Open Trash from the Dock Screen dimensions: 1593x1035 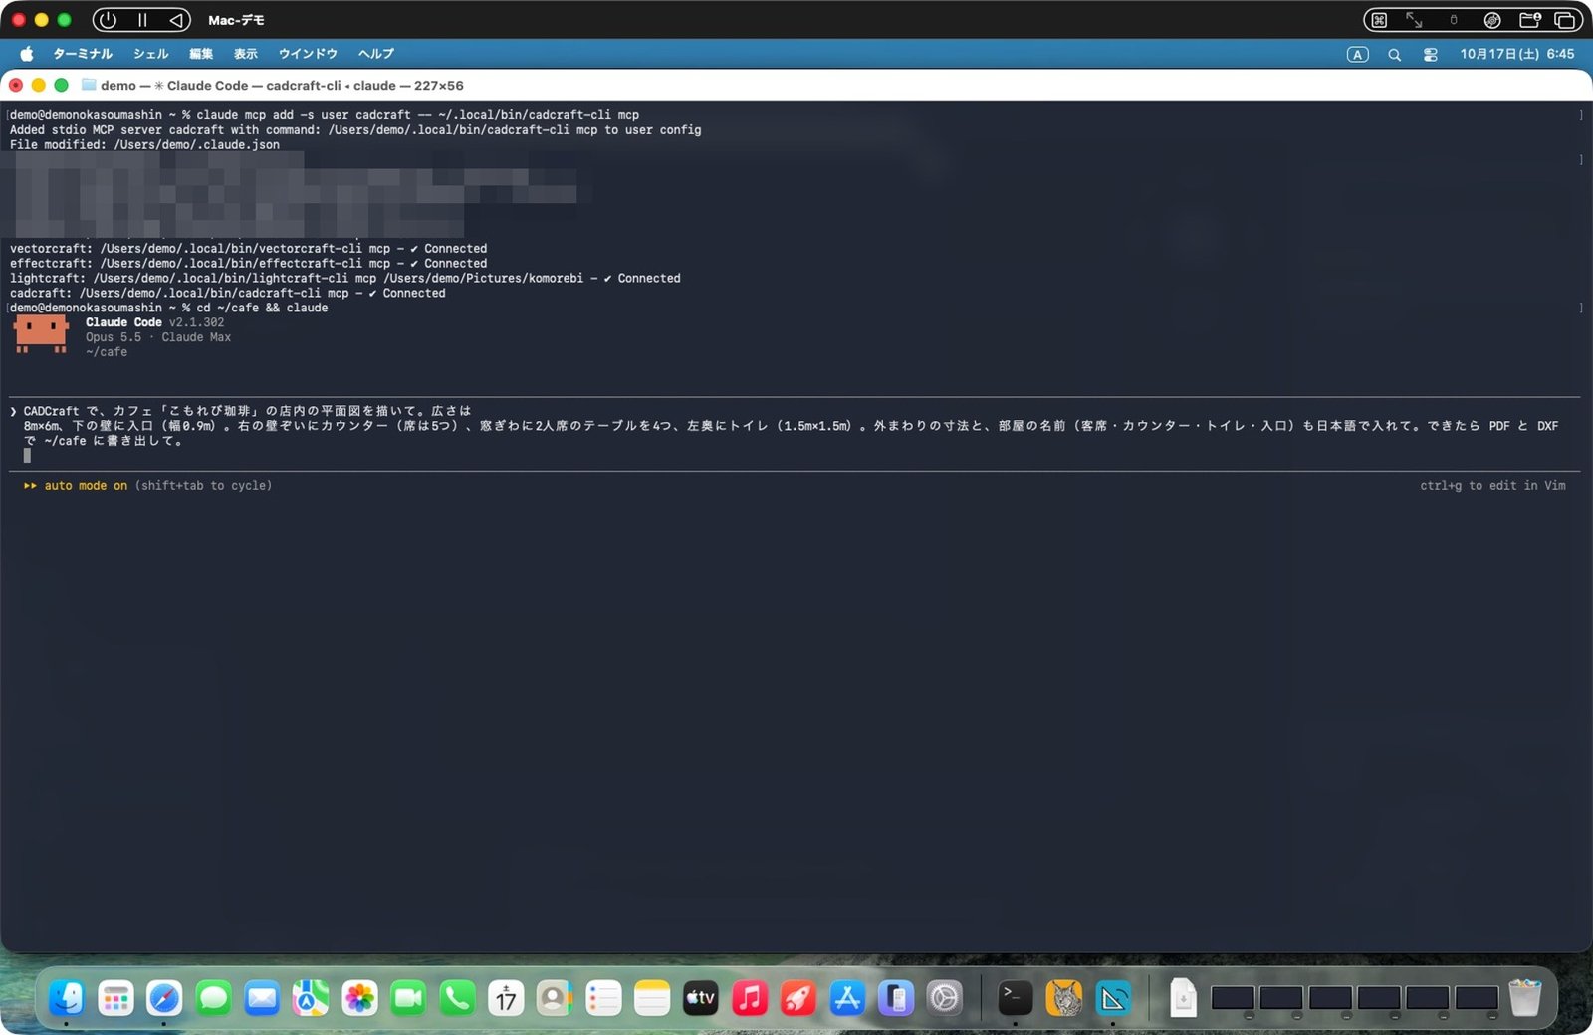1525,998
